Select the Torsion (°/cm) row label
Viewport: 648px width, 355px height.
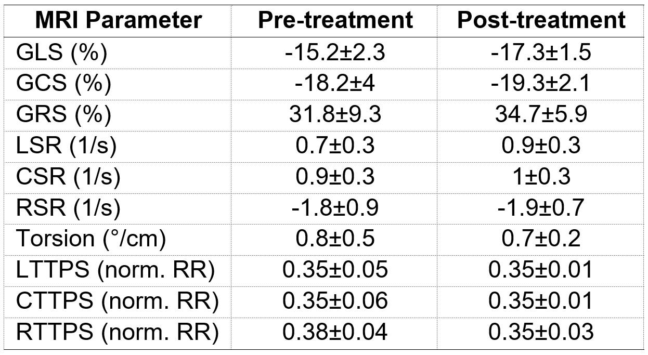tap(91, 238)
